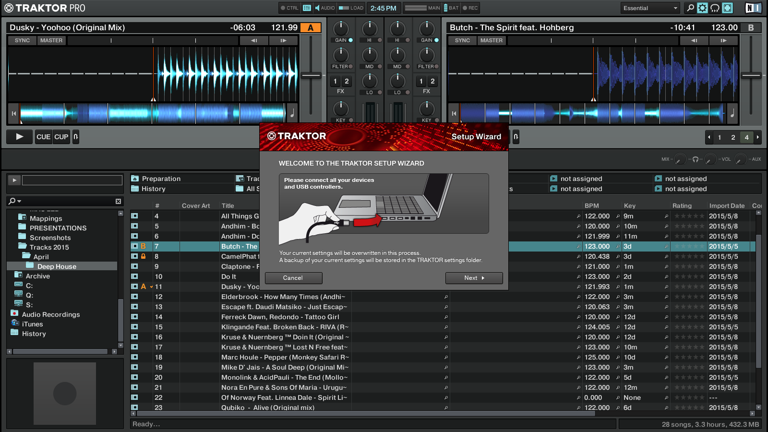This screenshot has width=768, height=432.
Task: Click the browser search input field
Action: [69, 201]
